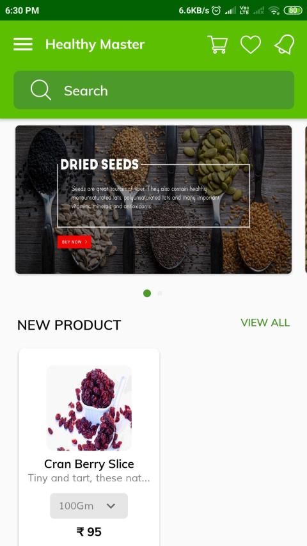Tap the red BUY NOW button
Screen dimensions: 307x546
pyautogui.click(x=74, y=242)
